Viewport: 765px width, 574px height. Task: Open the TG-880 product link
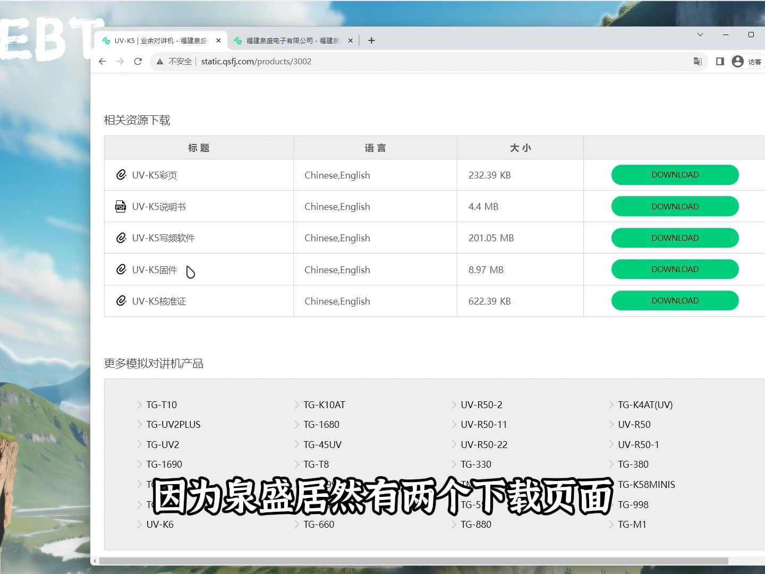(476, 525)
